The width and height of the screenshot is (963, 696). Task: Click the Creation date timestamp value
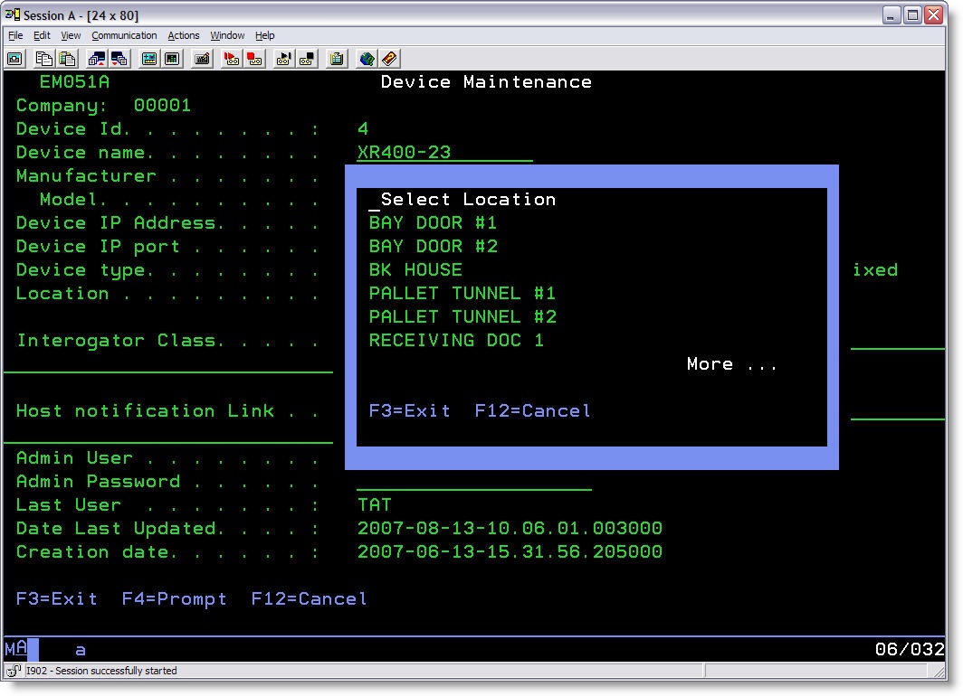(x=510, y=552)
